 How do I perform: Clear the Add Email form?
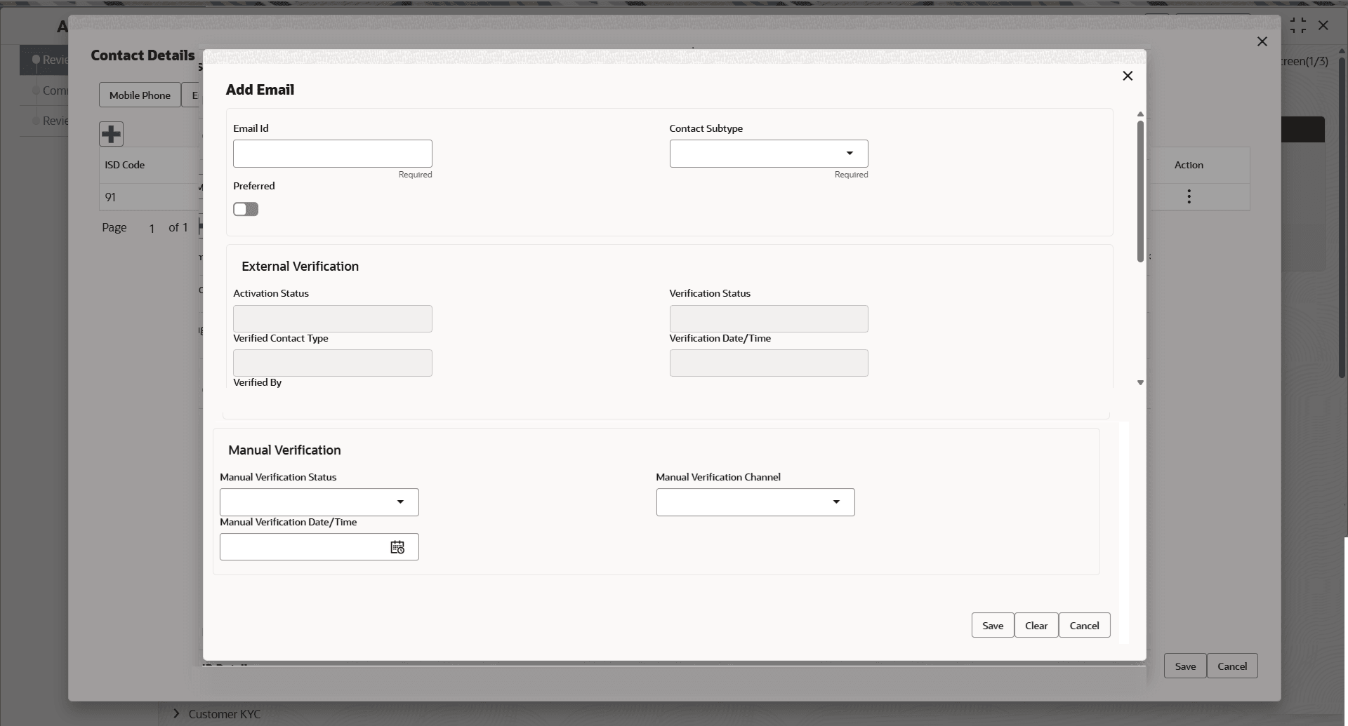tap(1036, 626)
